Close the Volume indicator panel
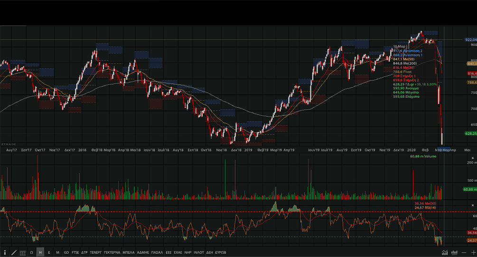Viewport: 477px width, 257px height. [472, 157]
